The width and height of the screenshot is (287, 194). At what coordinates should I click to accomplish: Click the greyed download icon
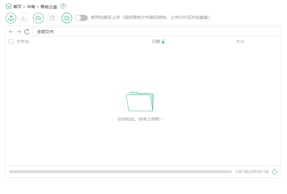tap(24, 18)
